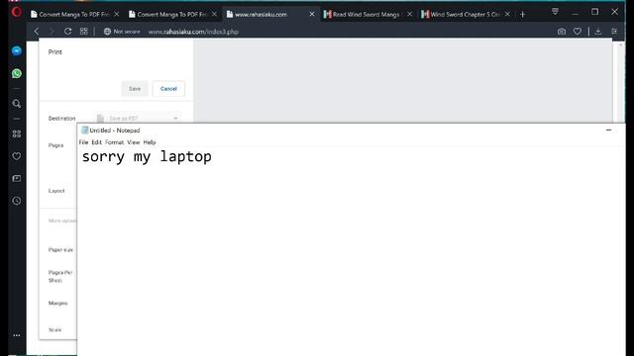Open the search icon in Opera sidebar
Image resolution: width=634 pixels, height=356 pixels.
[17, 104]
